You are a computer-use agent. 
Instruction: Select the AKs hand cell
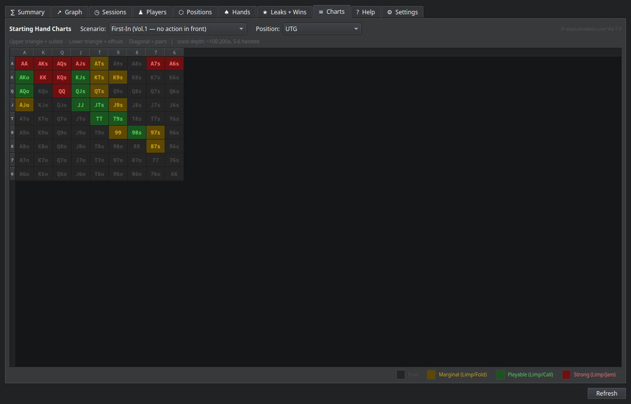[x=43, y=64]
